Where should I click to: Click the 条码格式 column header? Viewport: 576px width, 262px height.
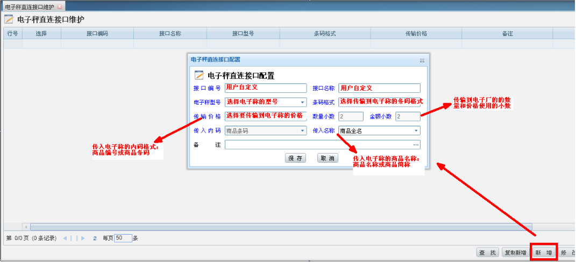(325, 33)
